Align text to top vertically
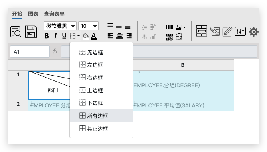The height and width of the screenshot is (152, 267). point(110,25)
